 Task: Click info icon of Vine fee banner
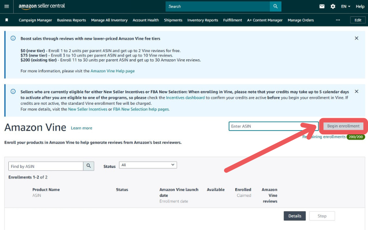coord(13,38)
